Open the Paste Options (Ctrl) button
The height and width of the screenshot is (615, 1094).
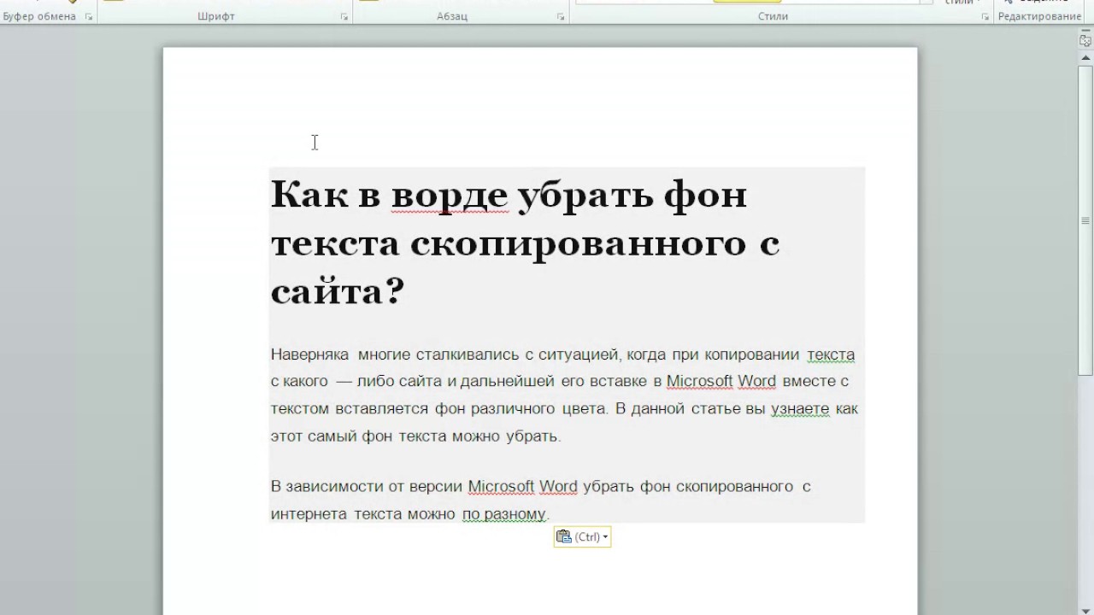click(x=582, y=536)
